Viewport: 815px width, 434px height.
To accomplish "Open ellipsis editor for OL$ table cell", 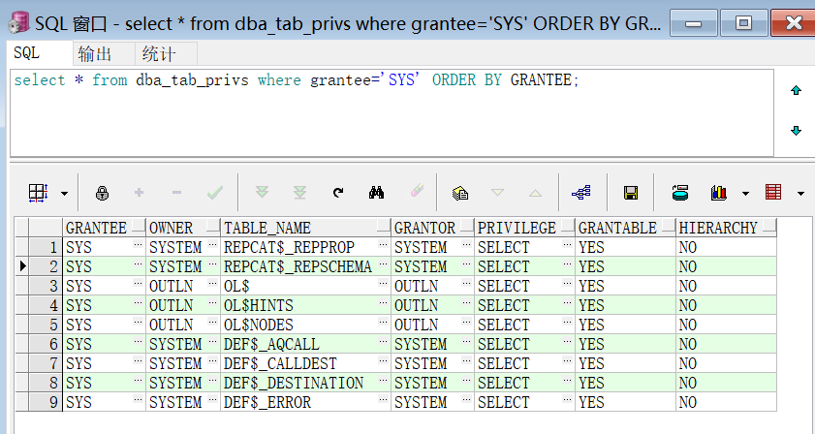I will click(x=383, y=283).
